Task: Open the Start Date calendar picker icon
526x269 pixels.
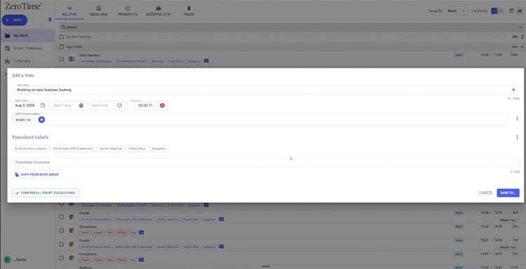Action: point(43,105)
